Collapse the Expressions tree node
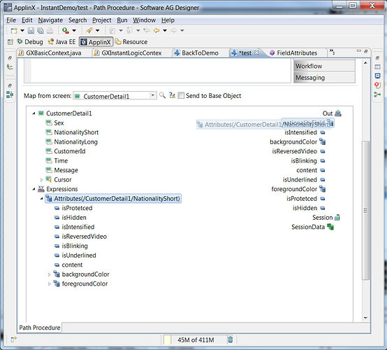The image size is (387, 350). [34, 189]
